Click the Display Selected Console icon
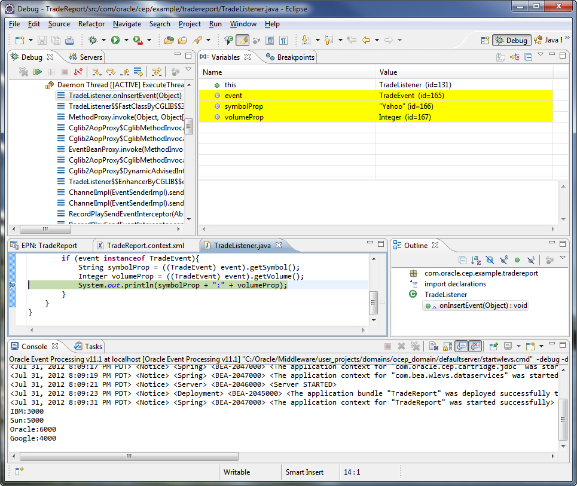The width and height of the screenshot is (577, 486). (508, 346)
